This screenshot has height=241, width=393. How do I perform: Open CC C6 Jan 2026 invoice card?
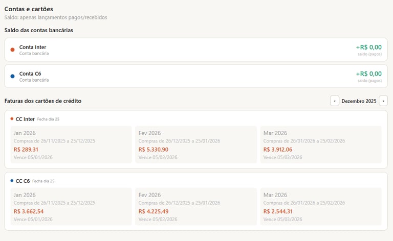tap(71, 206)
